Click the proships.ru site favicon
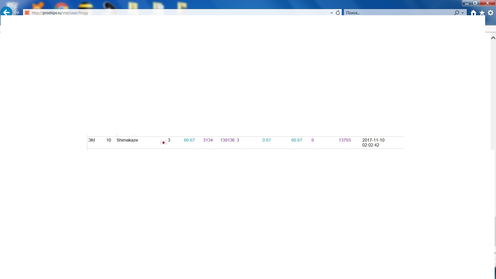This screenshot has height=279, width=496. (27, 13)
